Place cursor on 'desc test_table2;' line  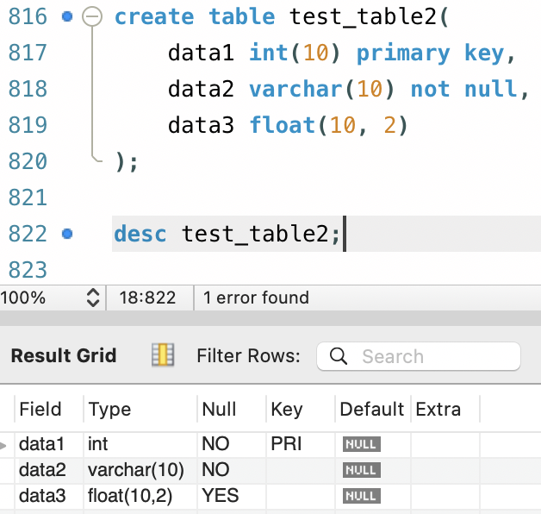(326, 234)
